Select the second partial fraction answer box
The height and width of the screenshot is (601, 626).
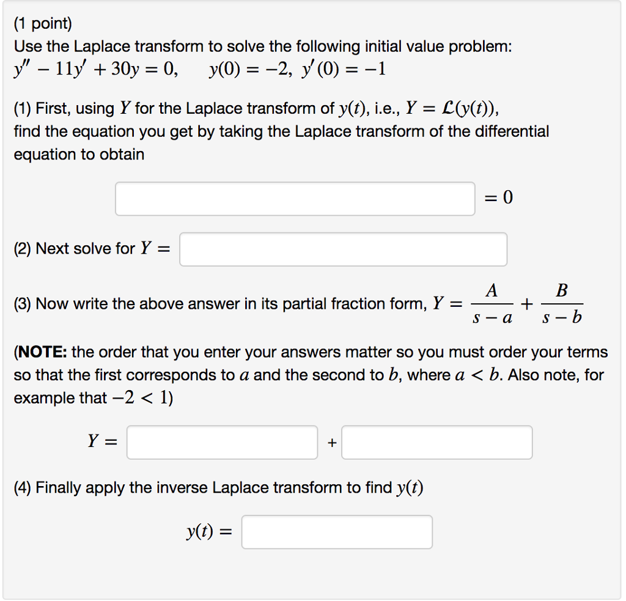click(x=436, y=441)
